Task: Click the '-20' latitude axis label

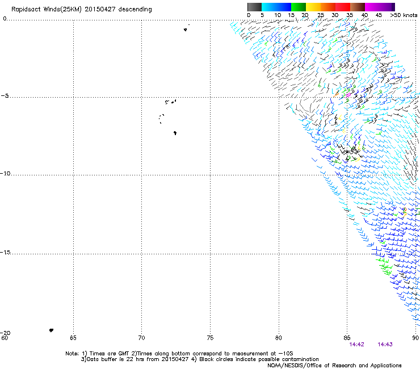Action: pyautogui.click(x=5, y=333)
